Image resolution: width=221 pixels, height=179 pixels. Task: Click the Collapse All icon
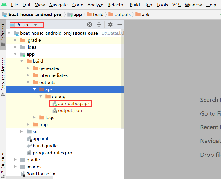(99, 24)
